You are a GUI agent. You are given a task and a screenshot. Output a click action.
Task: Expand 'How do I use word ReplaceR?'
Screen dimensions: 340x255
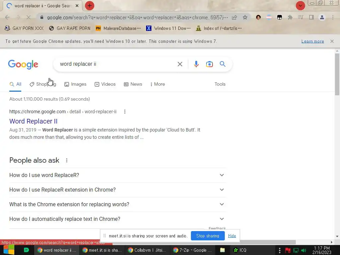point(118,175)
